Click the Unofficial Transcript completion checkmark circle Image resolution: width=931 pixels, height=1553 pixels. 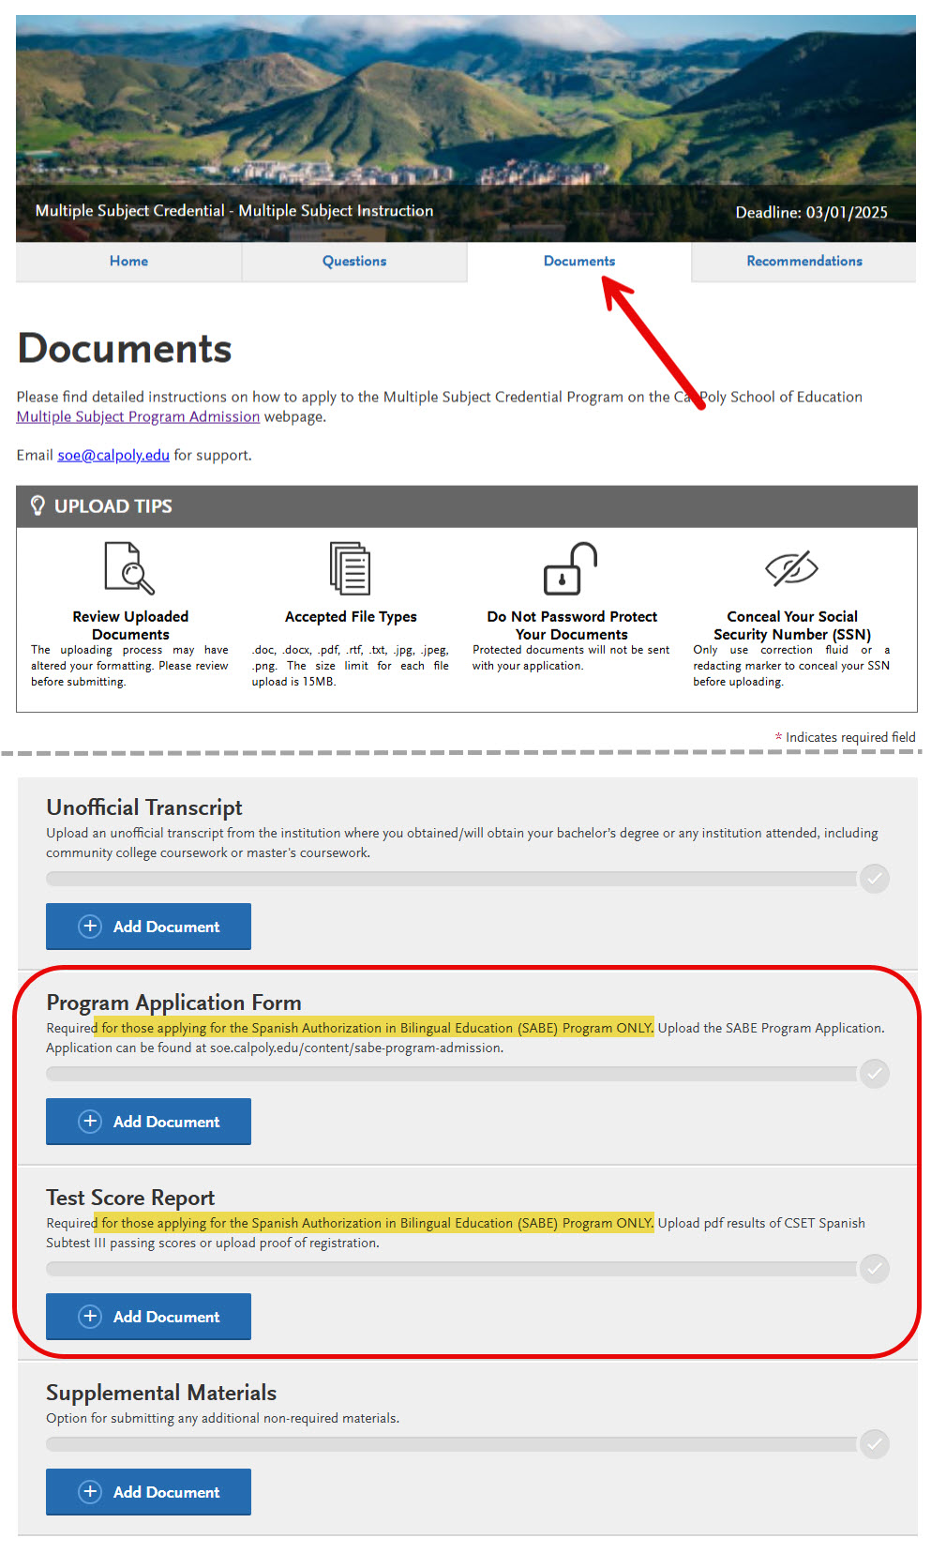click(874, 878)
